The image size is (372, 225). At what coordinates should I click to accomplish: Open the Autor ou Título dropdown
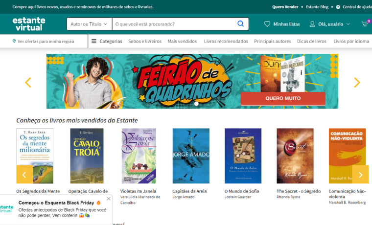89,24
